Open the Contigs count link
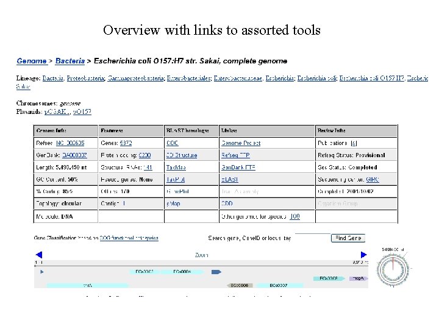 click(x=123, y=203)
